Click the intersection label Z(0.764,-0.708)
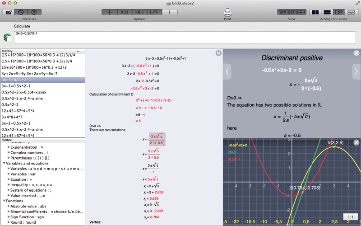The width and height of the screenshot is (361, 226). (x=305, y=188)
